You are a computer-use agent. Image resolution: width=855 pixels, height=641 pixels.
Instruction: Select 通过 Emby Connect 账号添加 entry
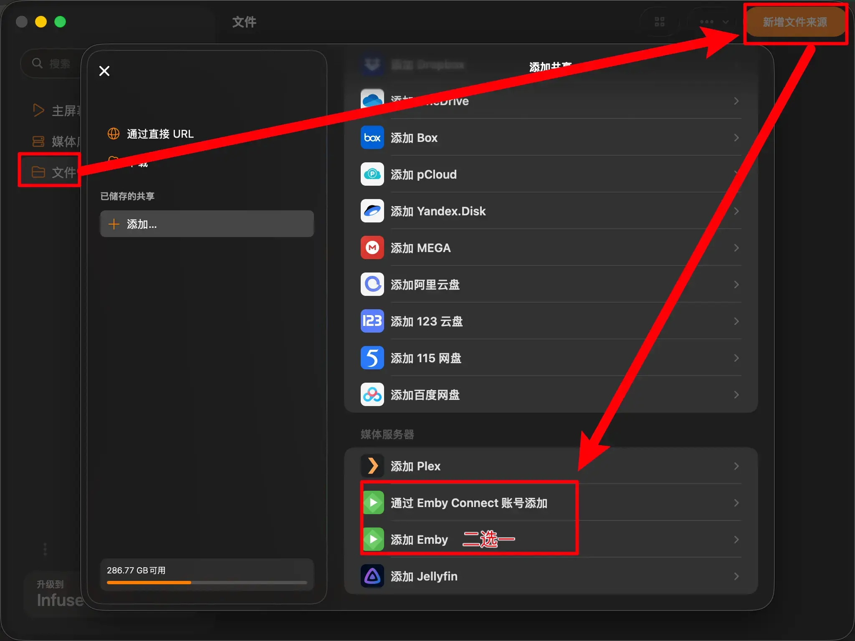tap(468, 503)
